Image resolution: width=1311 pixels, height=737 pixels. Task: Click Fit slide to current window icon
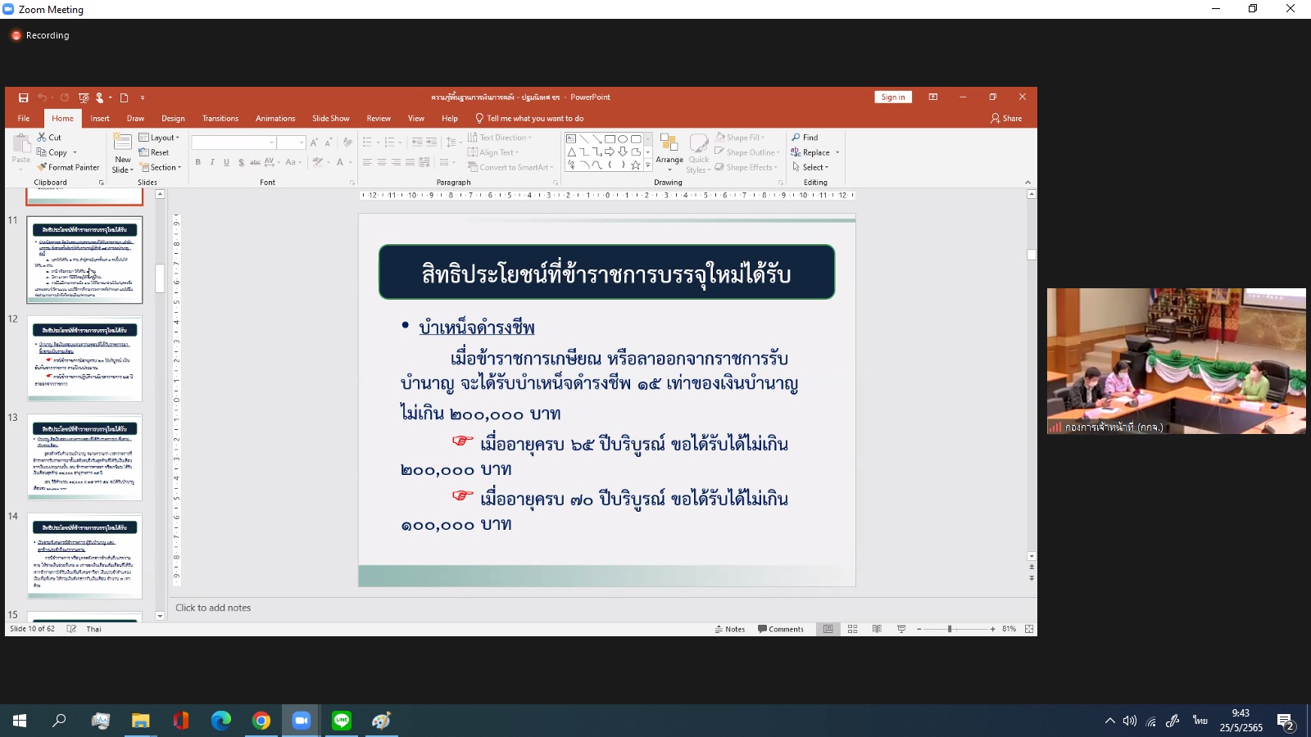[x=1029, y=629]
